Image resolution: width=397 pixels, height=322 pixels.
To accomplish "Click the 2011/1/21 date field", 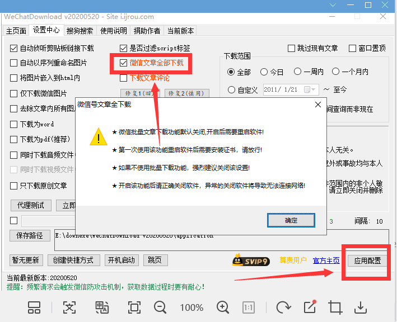I will coord(291,89).
